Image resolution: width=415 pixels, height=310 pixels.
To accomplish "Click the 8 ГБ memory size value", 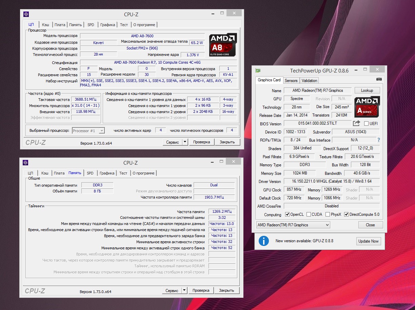I will 98,191.
